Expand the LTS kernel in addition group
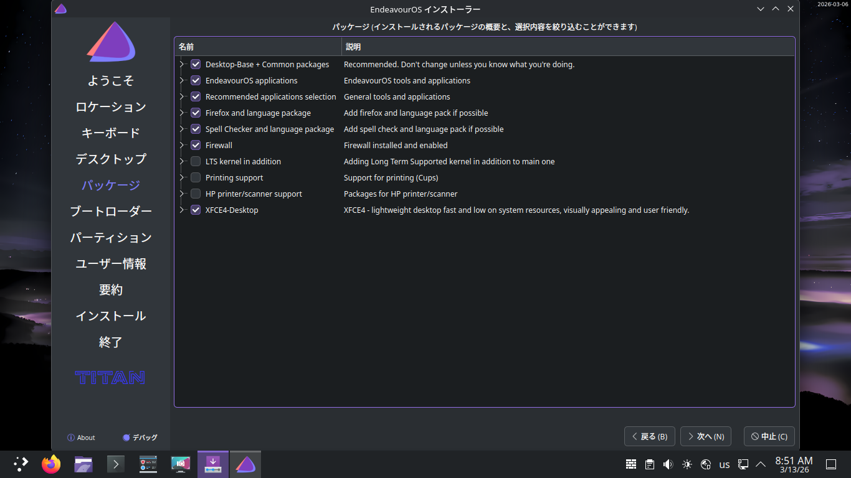This screenshot has width=851, height=478. coord(182,161)
